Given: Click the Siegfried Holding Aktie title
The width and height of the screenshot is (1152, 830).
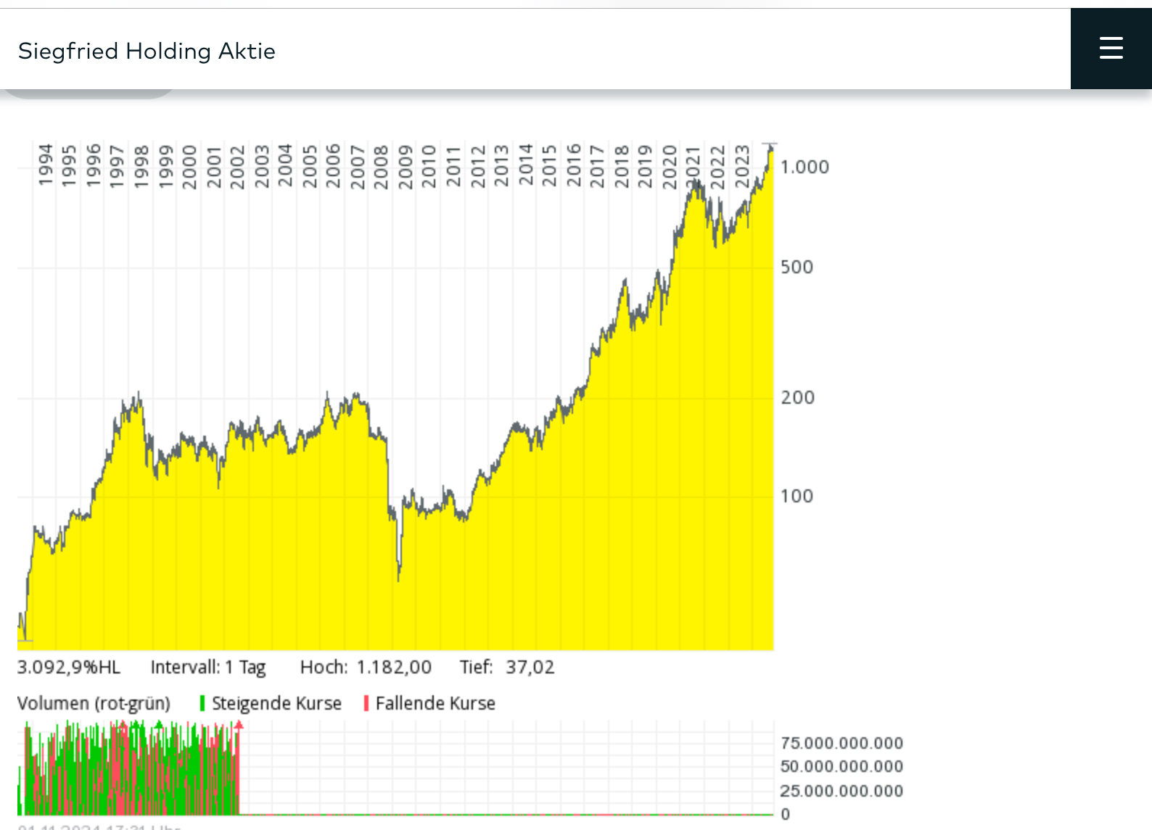Looking at the screenshot, I should [147, 51].
